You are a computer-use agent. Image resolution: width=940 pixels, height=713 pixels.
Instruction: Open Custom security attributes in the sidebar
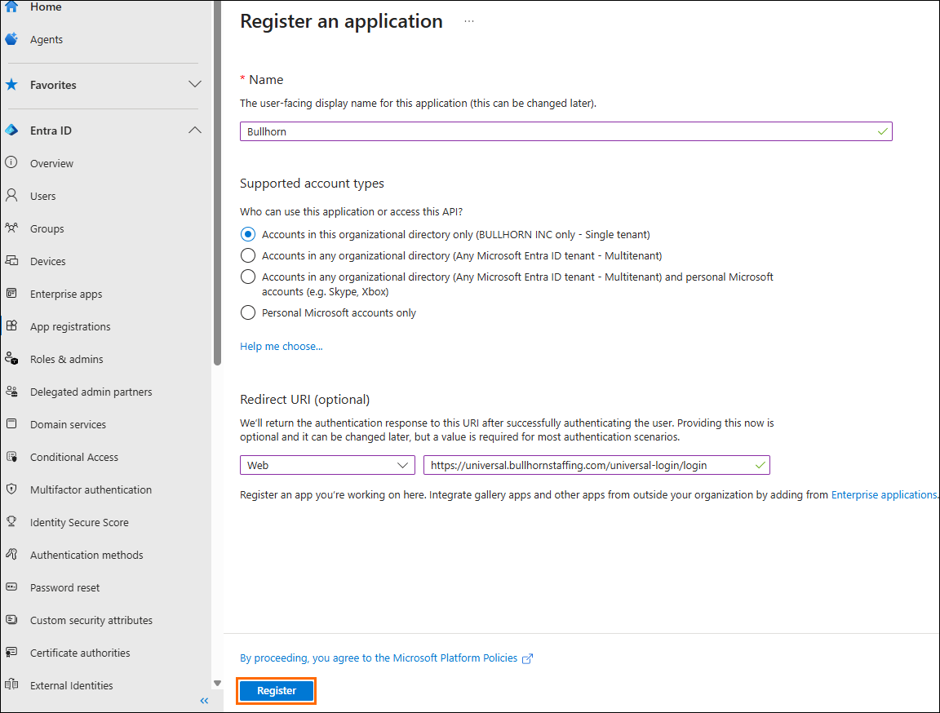click(x=91, y=620)
